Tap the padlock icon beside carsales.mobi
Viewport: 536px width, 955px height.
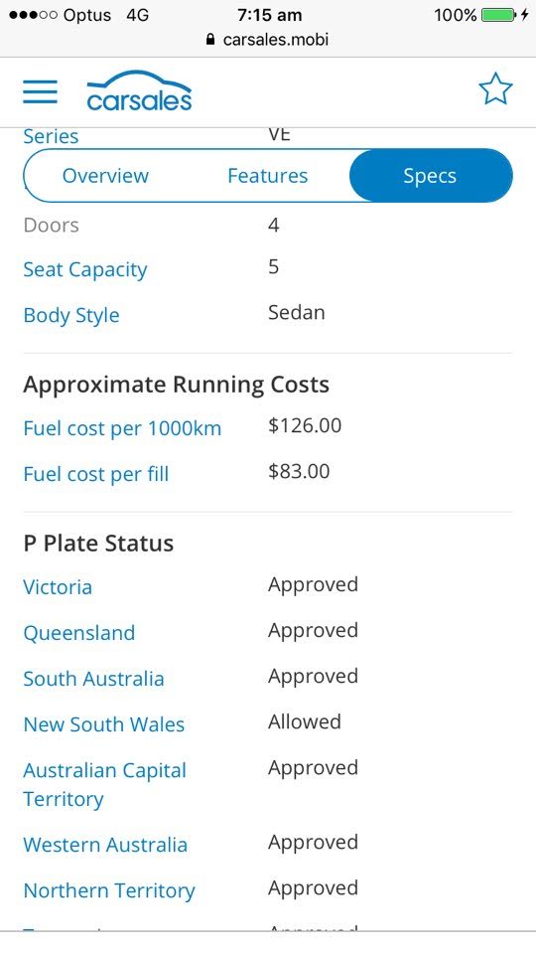click(210, 40)
